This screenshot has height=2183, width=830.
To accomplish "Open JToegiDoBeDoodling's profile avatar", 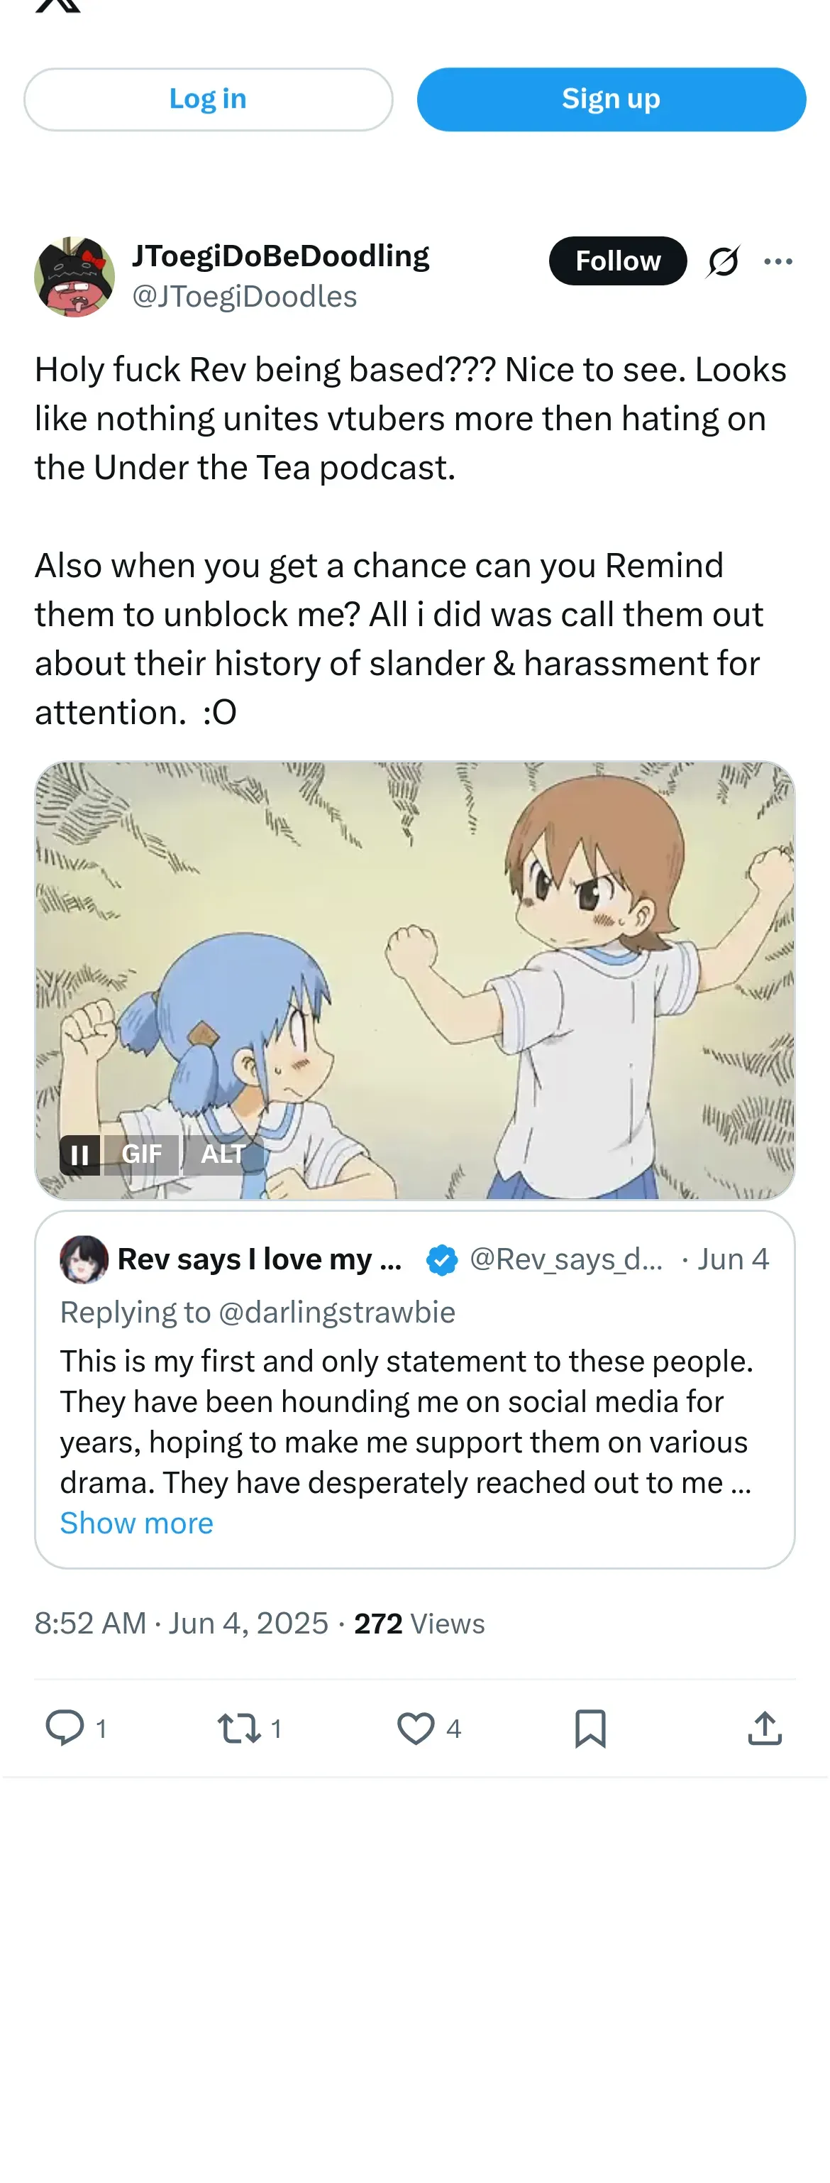I will [74, 277].
